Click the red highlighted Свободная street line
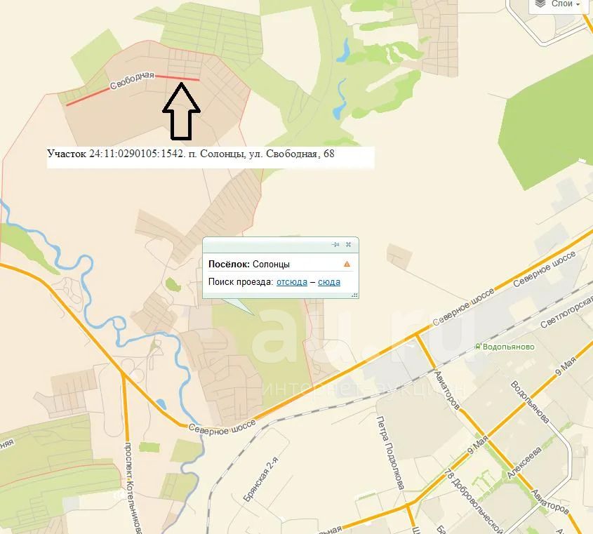The height and width of the screenshot is (534, 593). pos(133,90)
